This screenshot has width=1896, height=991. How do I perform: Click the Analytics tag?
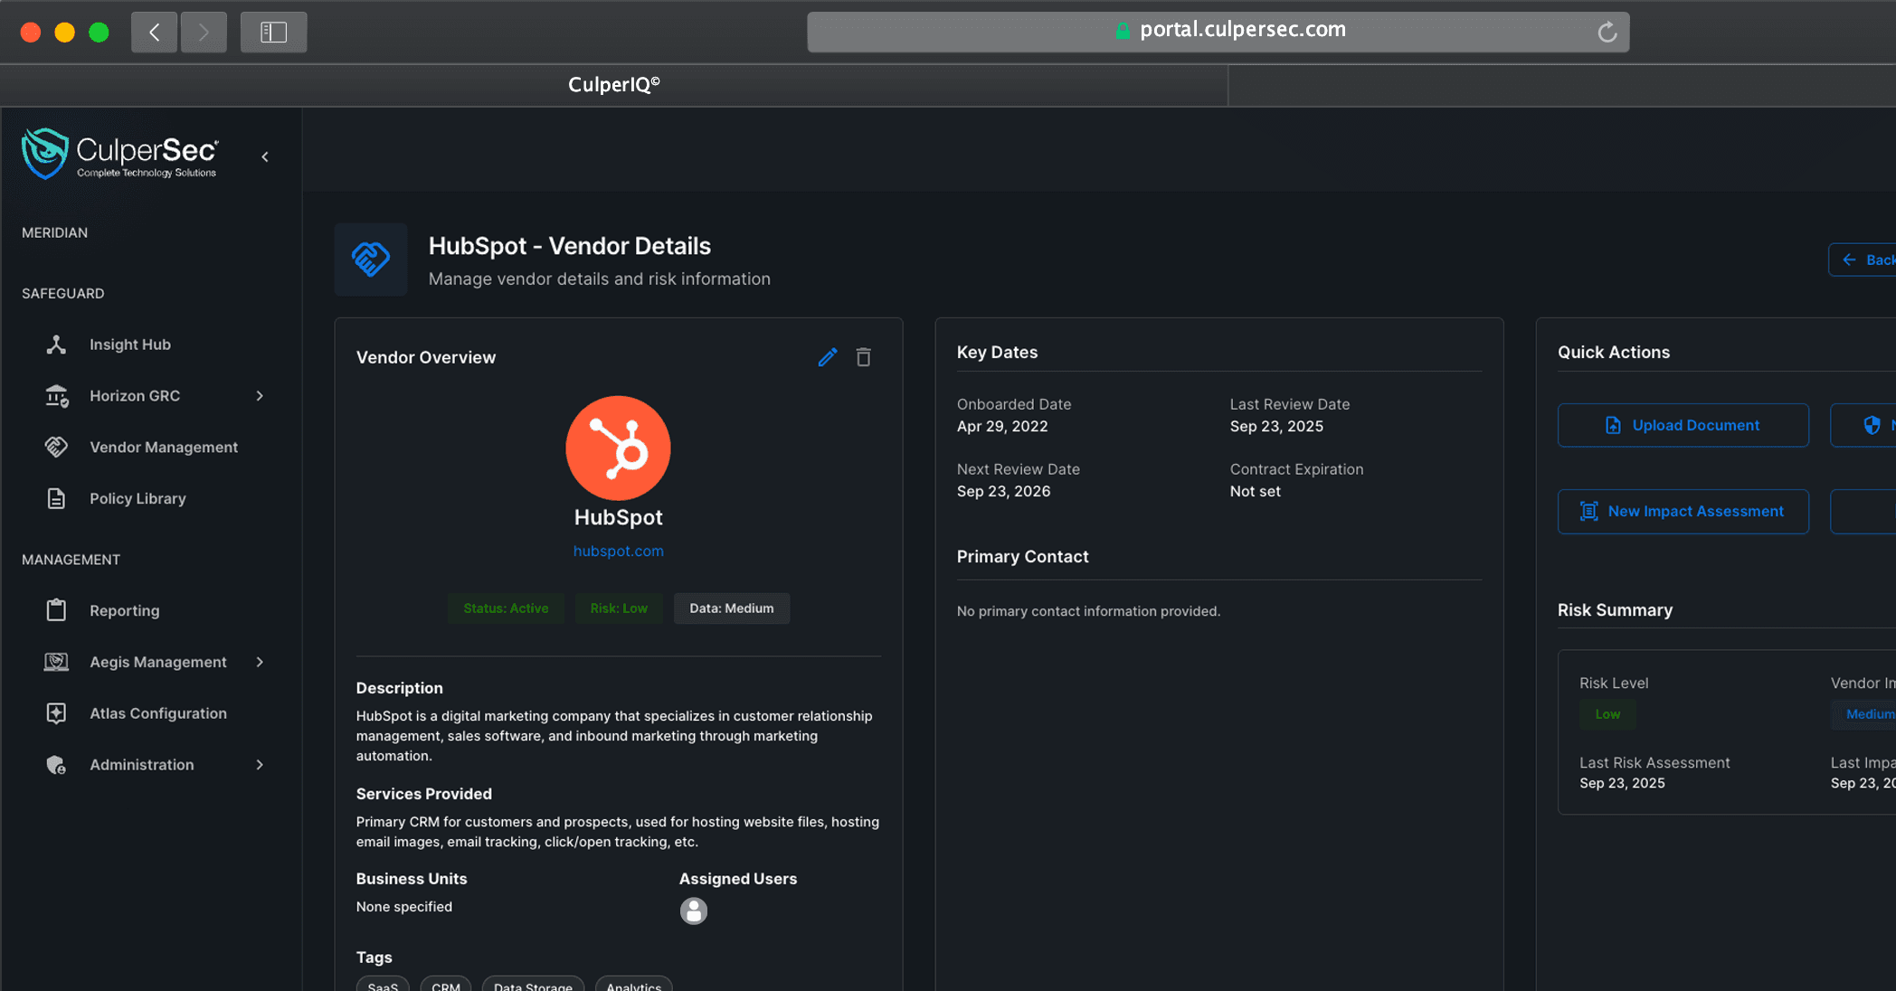tap(633, 985)
